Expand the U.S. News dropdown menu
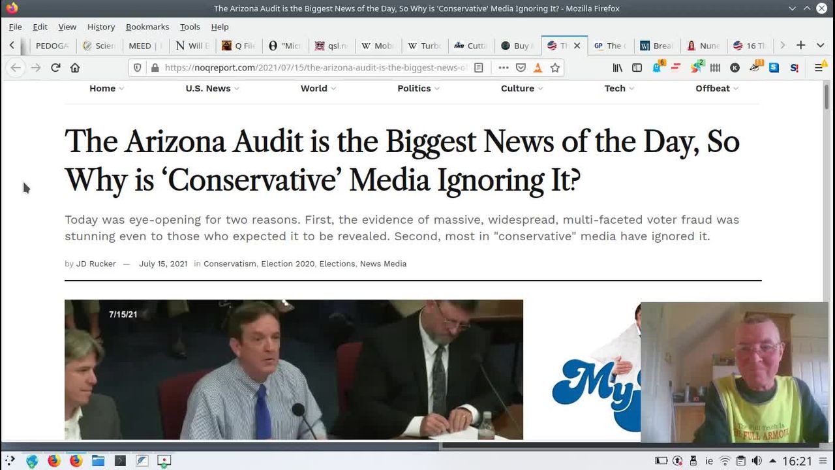This screenshot has height=470, width=835. tap(212, 88)
